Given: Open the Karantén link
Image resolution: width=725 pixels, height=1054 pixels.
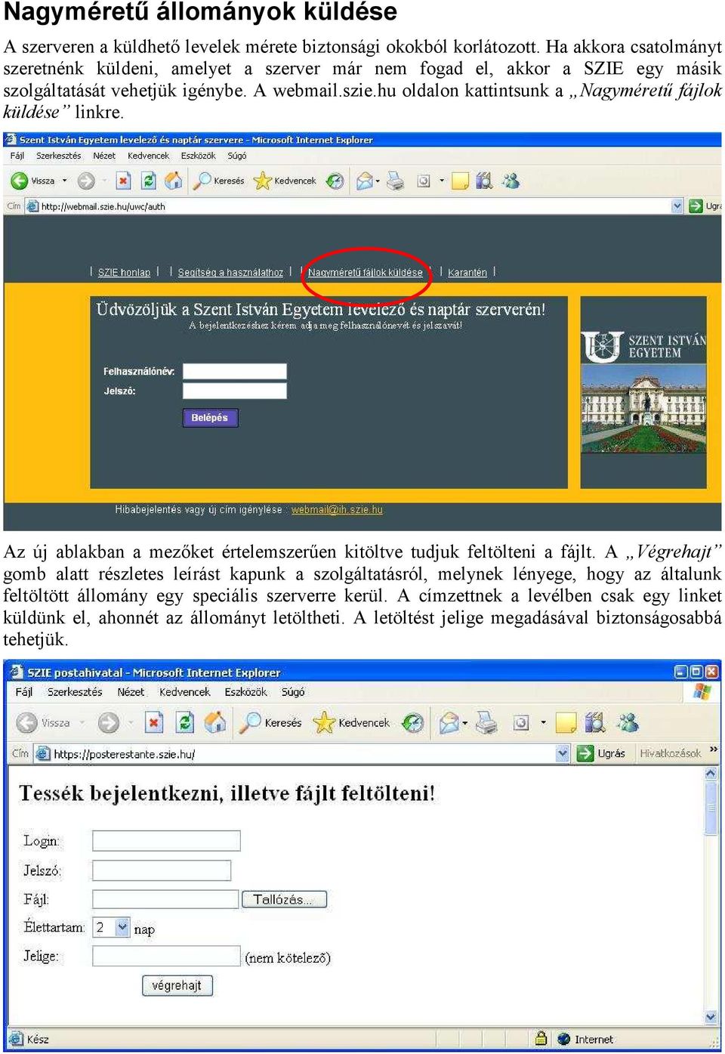Looking at the screenshot, I should [467, 272].
